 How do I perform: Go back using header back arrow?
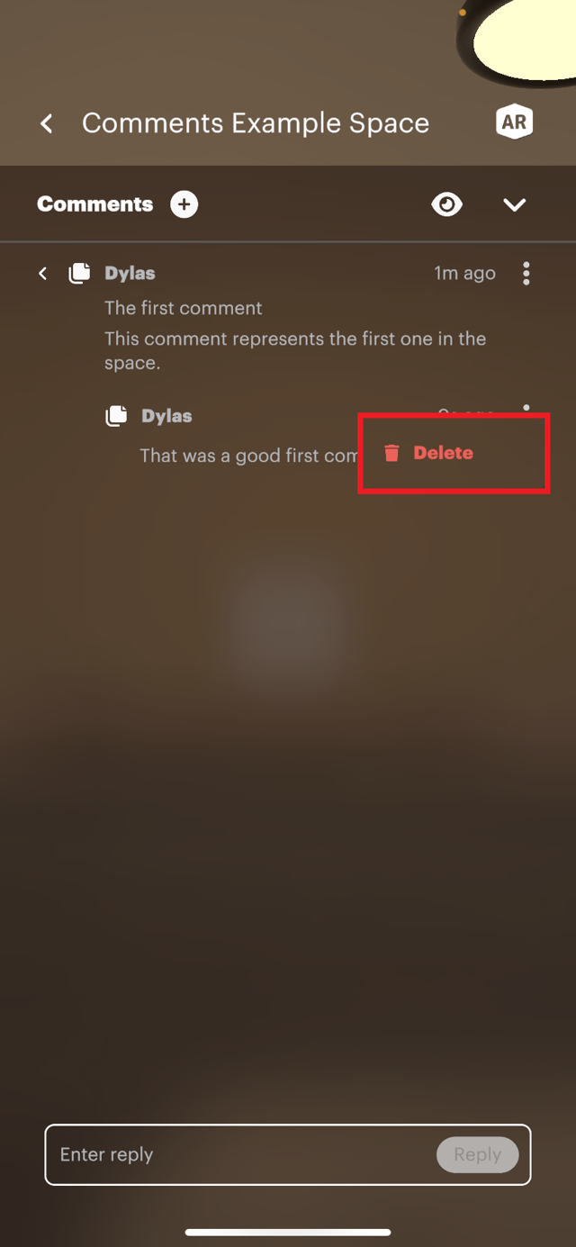coord(47,123)
